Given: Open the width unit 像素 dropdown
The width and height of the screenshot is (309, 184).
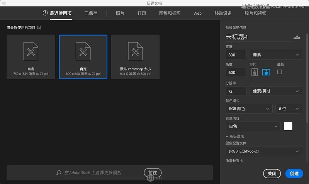Looking at the screenshot, I should [275, 55].
